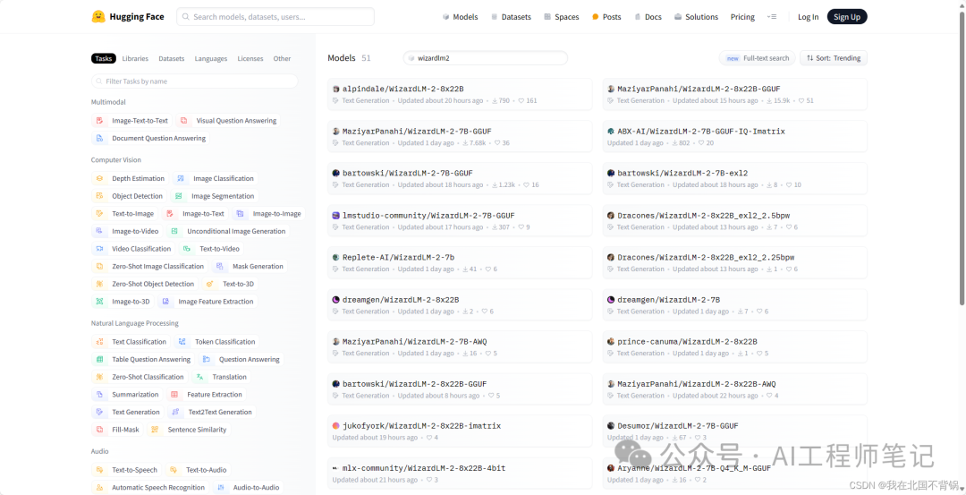
Task: Switch to the Libraries filter tab
Action: [135, 58]
